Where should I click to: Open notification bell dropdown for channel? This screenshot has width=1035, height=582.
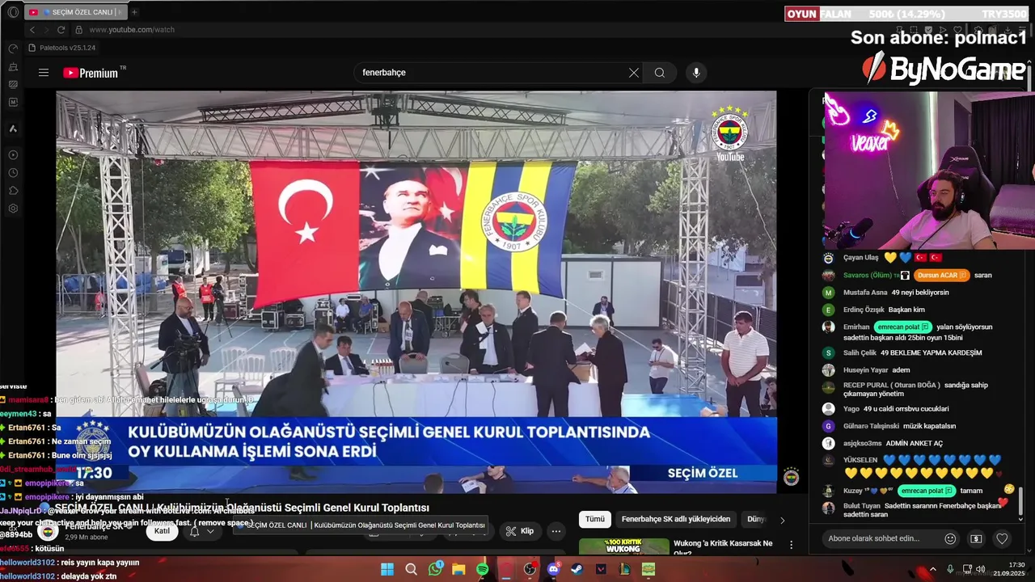click(x=201, y=531)
